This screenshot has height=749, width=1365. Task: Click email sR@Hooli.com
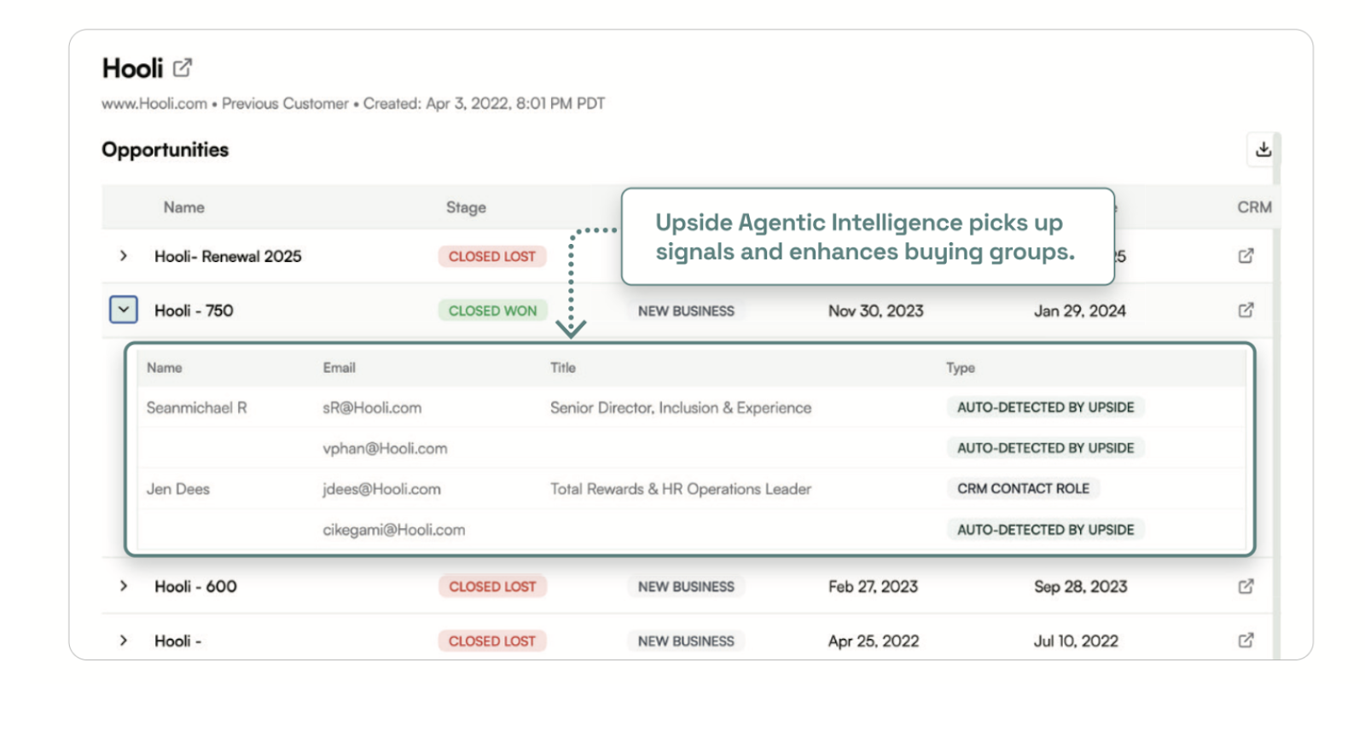click(372, 408)
